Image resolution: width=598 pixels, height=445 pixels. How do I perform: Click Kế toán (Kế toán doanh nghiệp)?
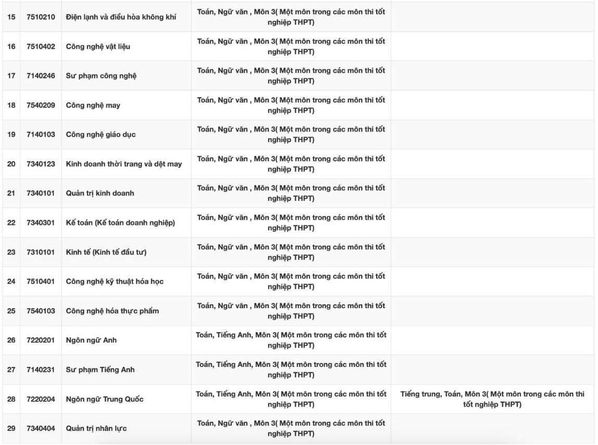point(120,223)
